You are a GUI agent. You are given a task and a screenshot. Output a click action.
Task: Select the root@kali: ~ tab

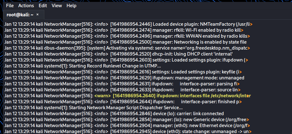point(20,14)
